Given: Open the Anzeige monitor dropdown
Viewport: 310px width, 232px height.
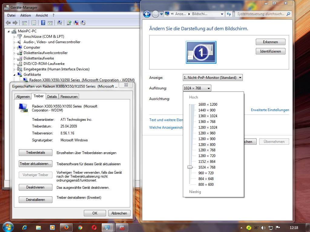Looking at the screenshot, I should coord(213,78).
